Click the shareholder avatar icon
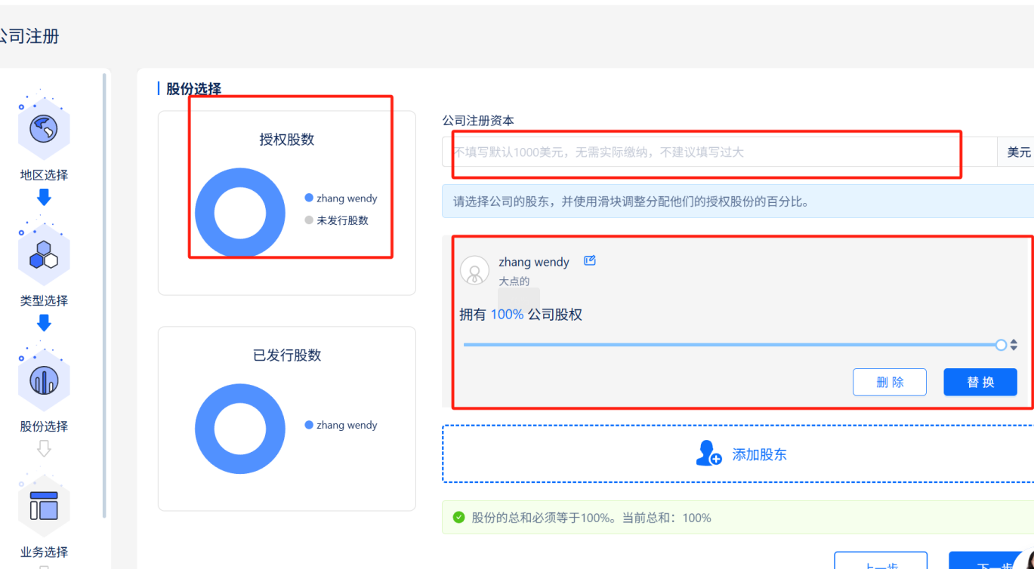Viewport: 1034px width, 569px height. (474, 270)
